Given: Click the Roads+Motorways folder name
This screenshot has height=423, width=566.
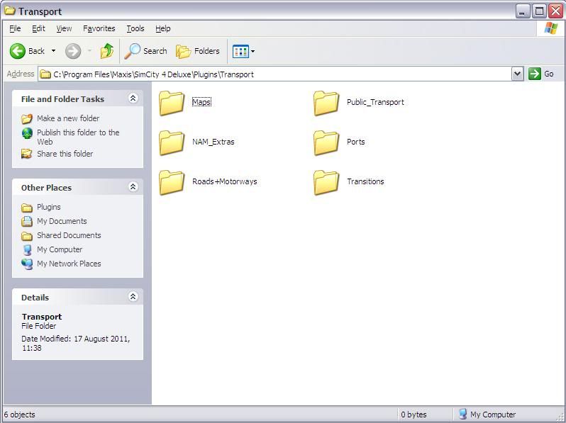Looking at the screenshot, I should point(225,181).
